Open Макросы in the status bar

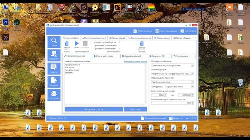176,118
